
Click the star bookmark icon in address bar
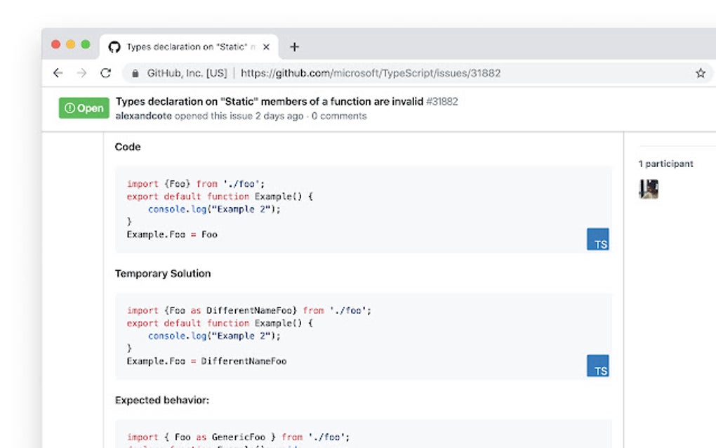tap(700, 72)
